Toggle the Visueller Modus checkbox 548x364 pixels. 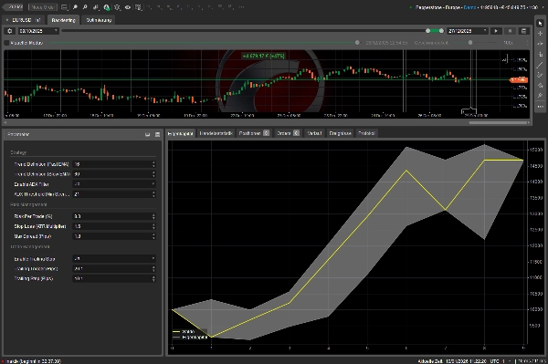coord(6,43)
